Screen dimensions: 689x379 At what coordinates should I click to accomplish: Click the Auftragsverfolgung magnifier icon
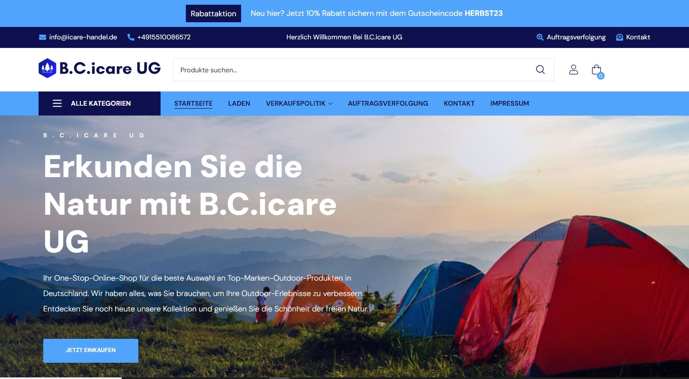pos(540,37)
